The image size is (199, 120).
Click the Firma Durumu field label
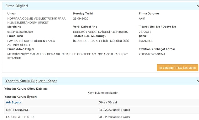149,13
